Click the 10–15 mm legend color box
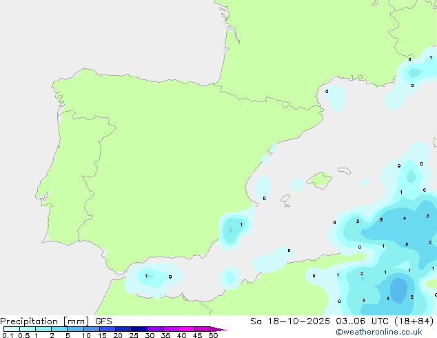The width and height of the screenshot is (437, 338). click(x=91, y=329)
